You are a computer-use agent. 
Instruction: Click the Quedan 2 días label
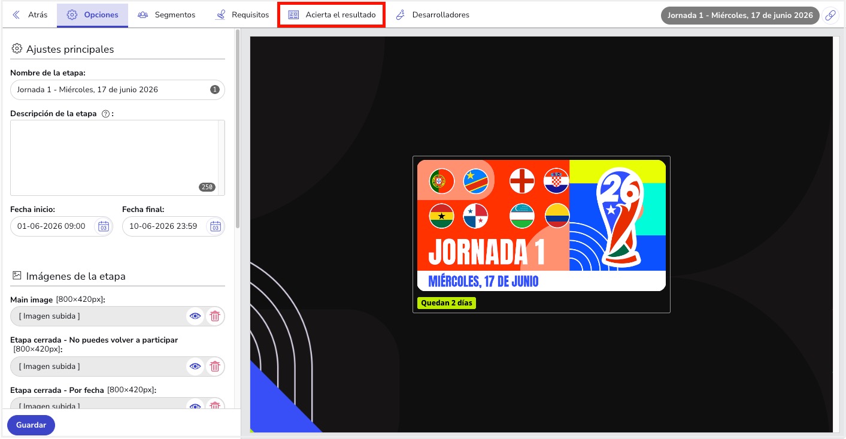[447, 303]
